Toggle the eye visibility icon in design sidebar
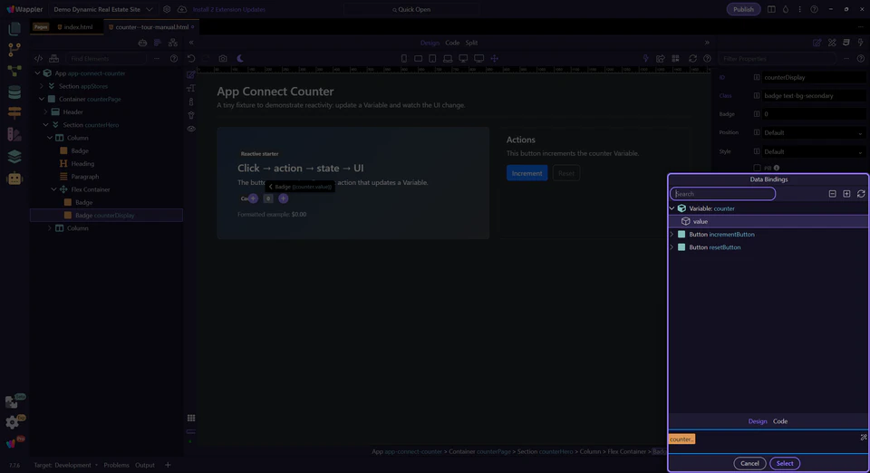 click(x=191, y=129)
